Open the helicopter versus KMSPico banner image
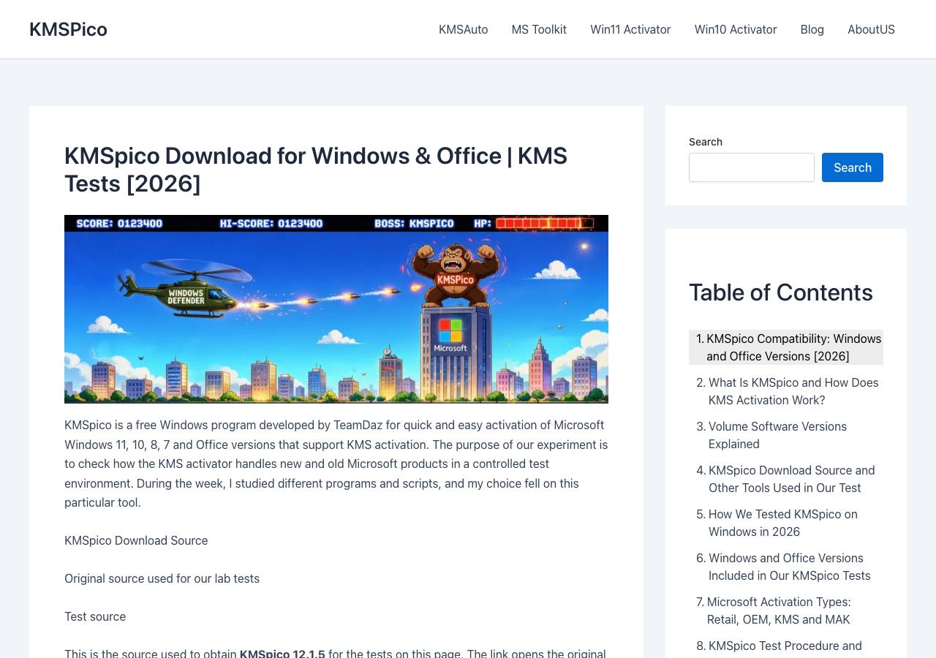Image resolution: width=936 pixels, height=658 pixels. point(336,309)
